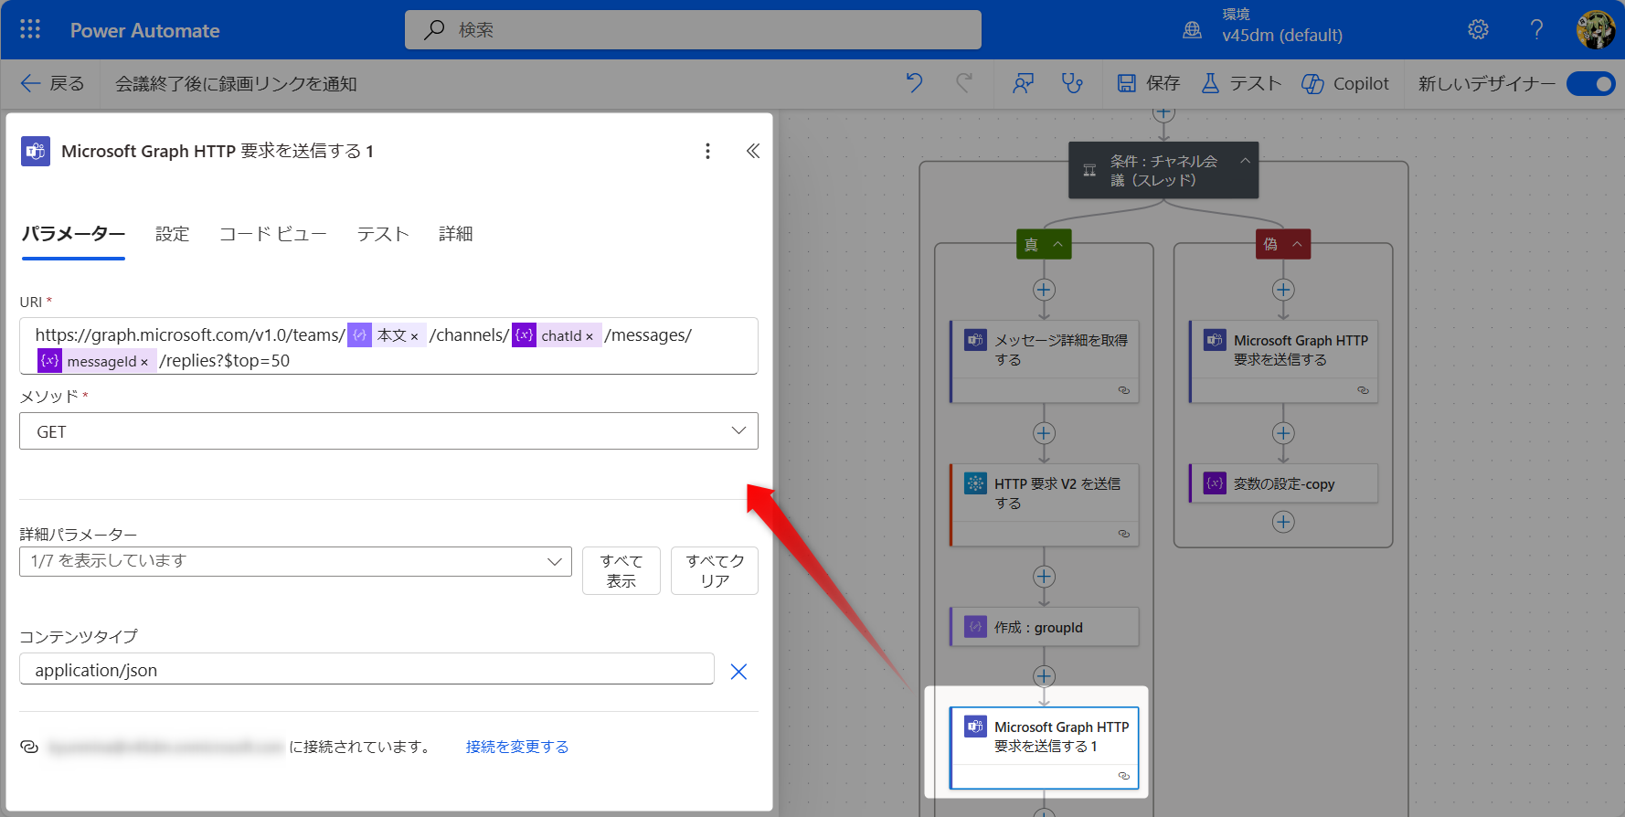
Task: Select the 変数の設定-copy action
Action: coord(1283,483)
